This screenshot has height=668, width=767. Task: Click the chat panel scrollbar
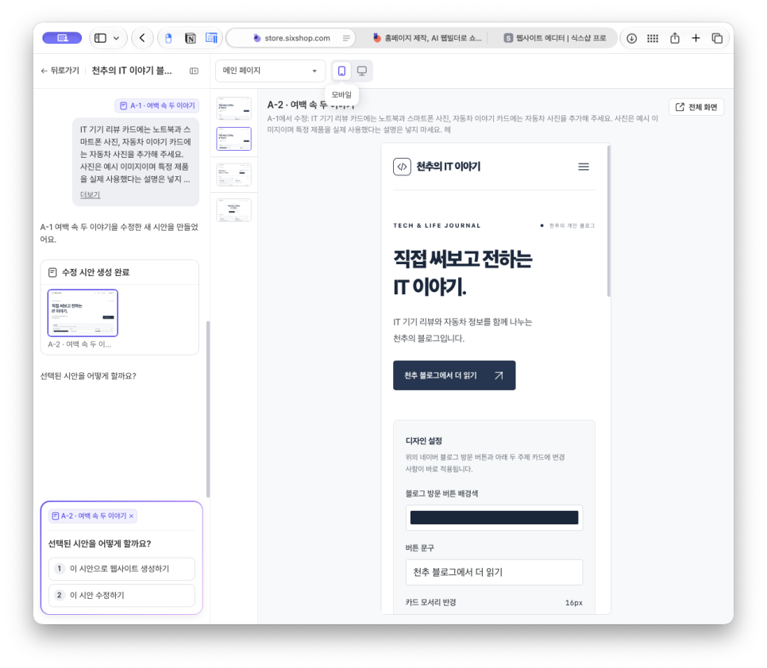tap(208, 409)
